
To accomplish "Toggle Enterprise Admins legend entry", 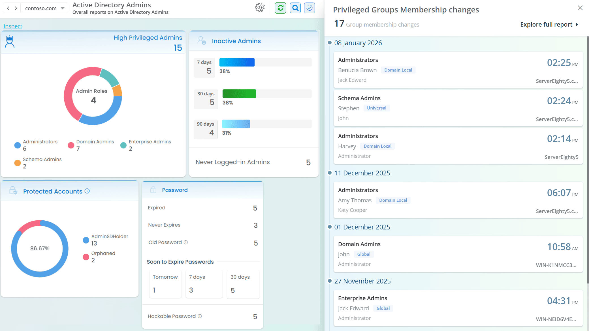I will click(146, 145).
